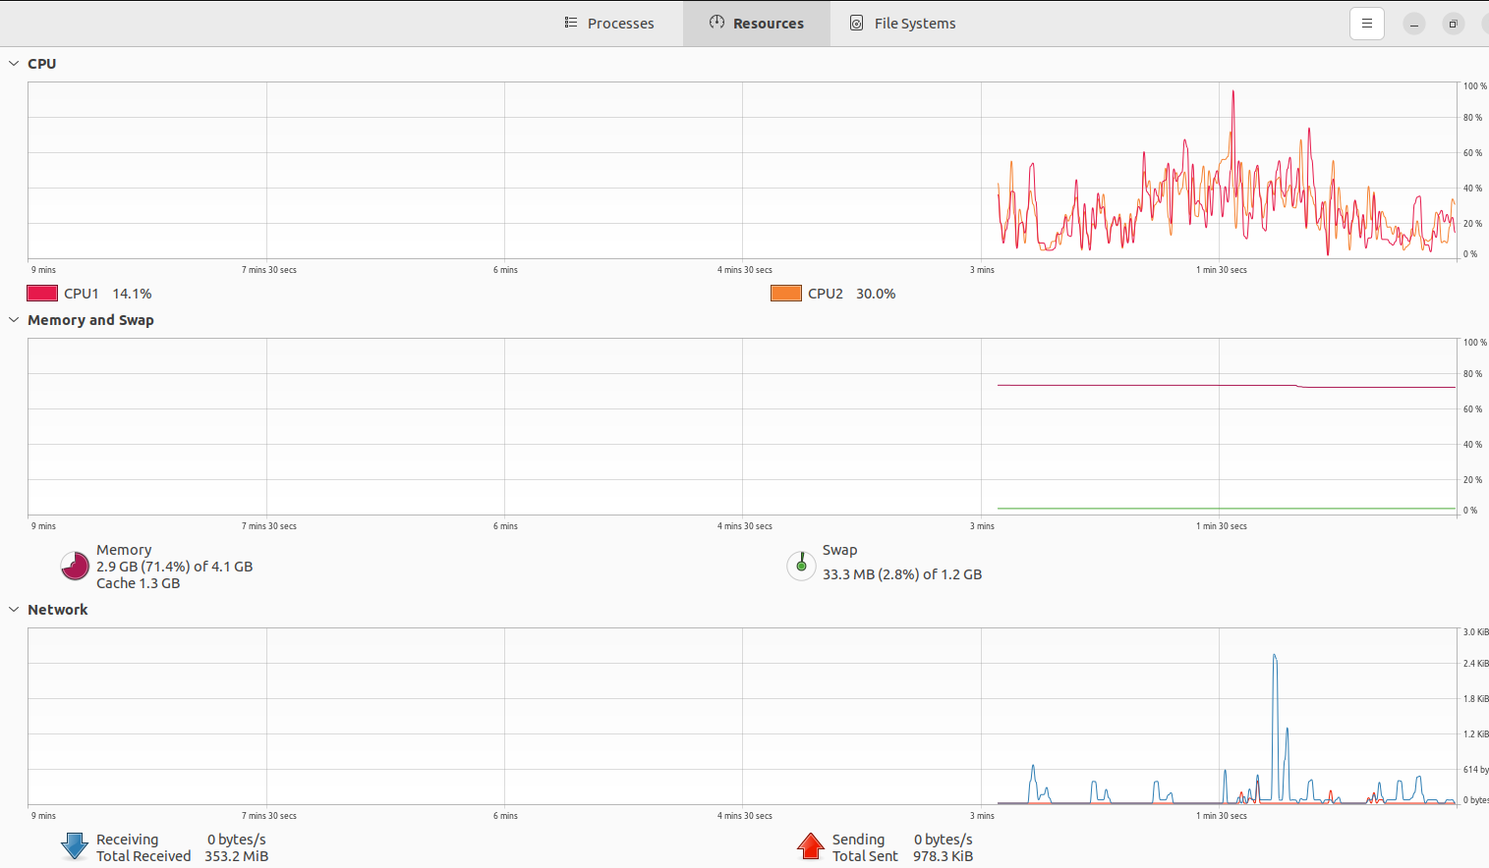
Task: Switch to the File Systems tab
Action: point(903,24)
